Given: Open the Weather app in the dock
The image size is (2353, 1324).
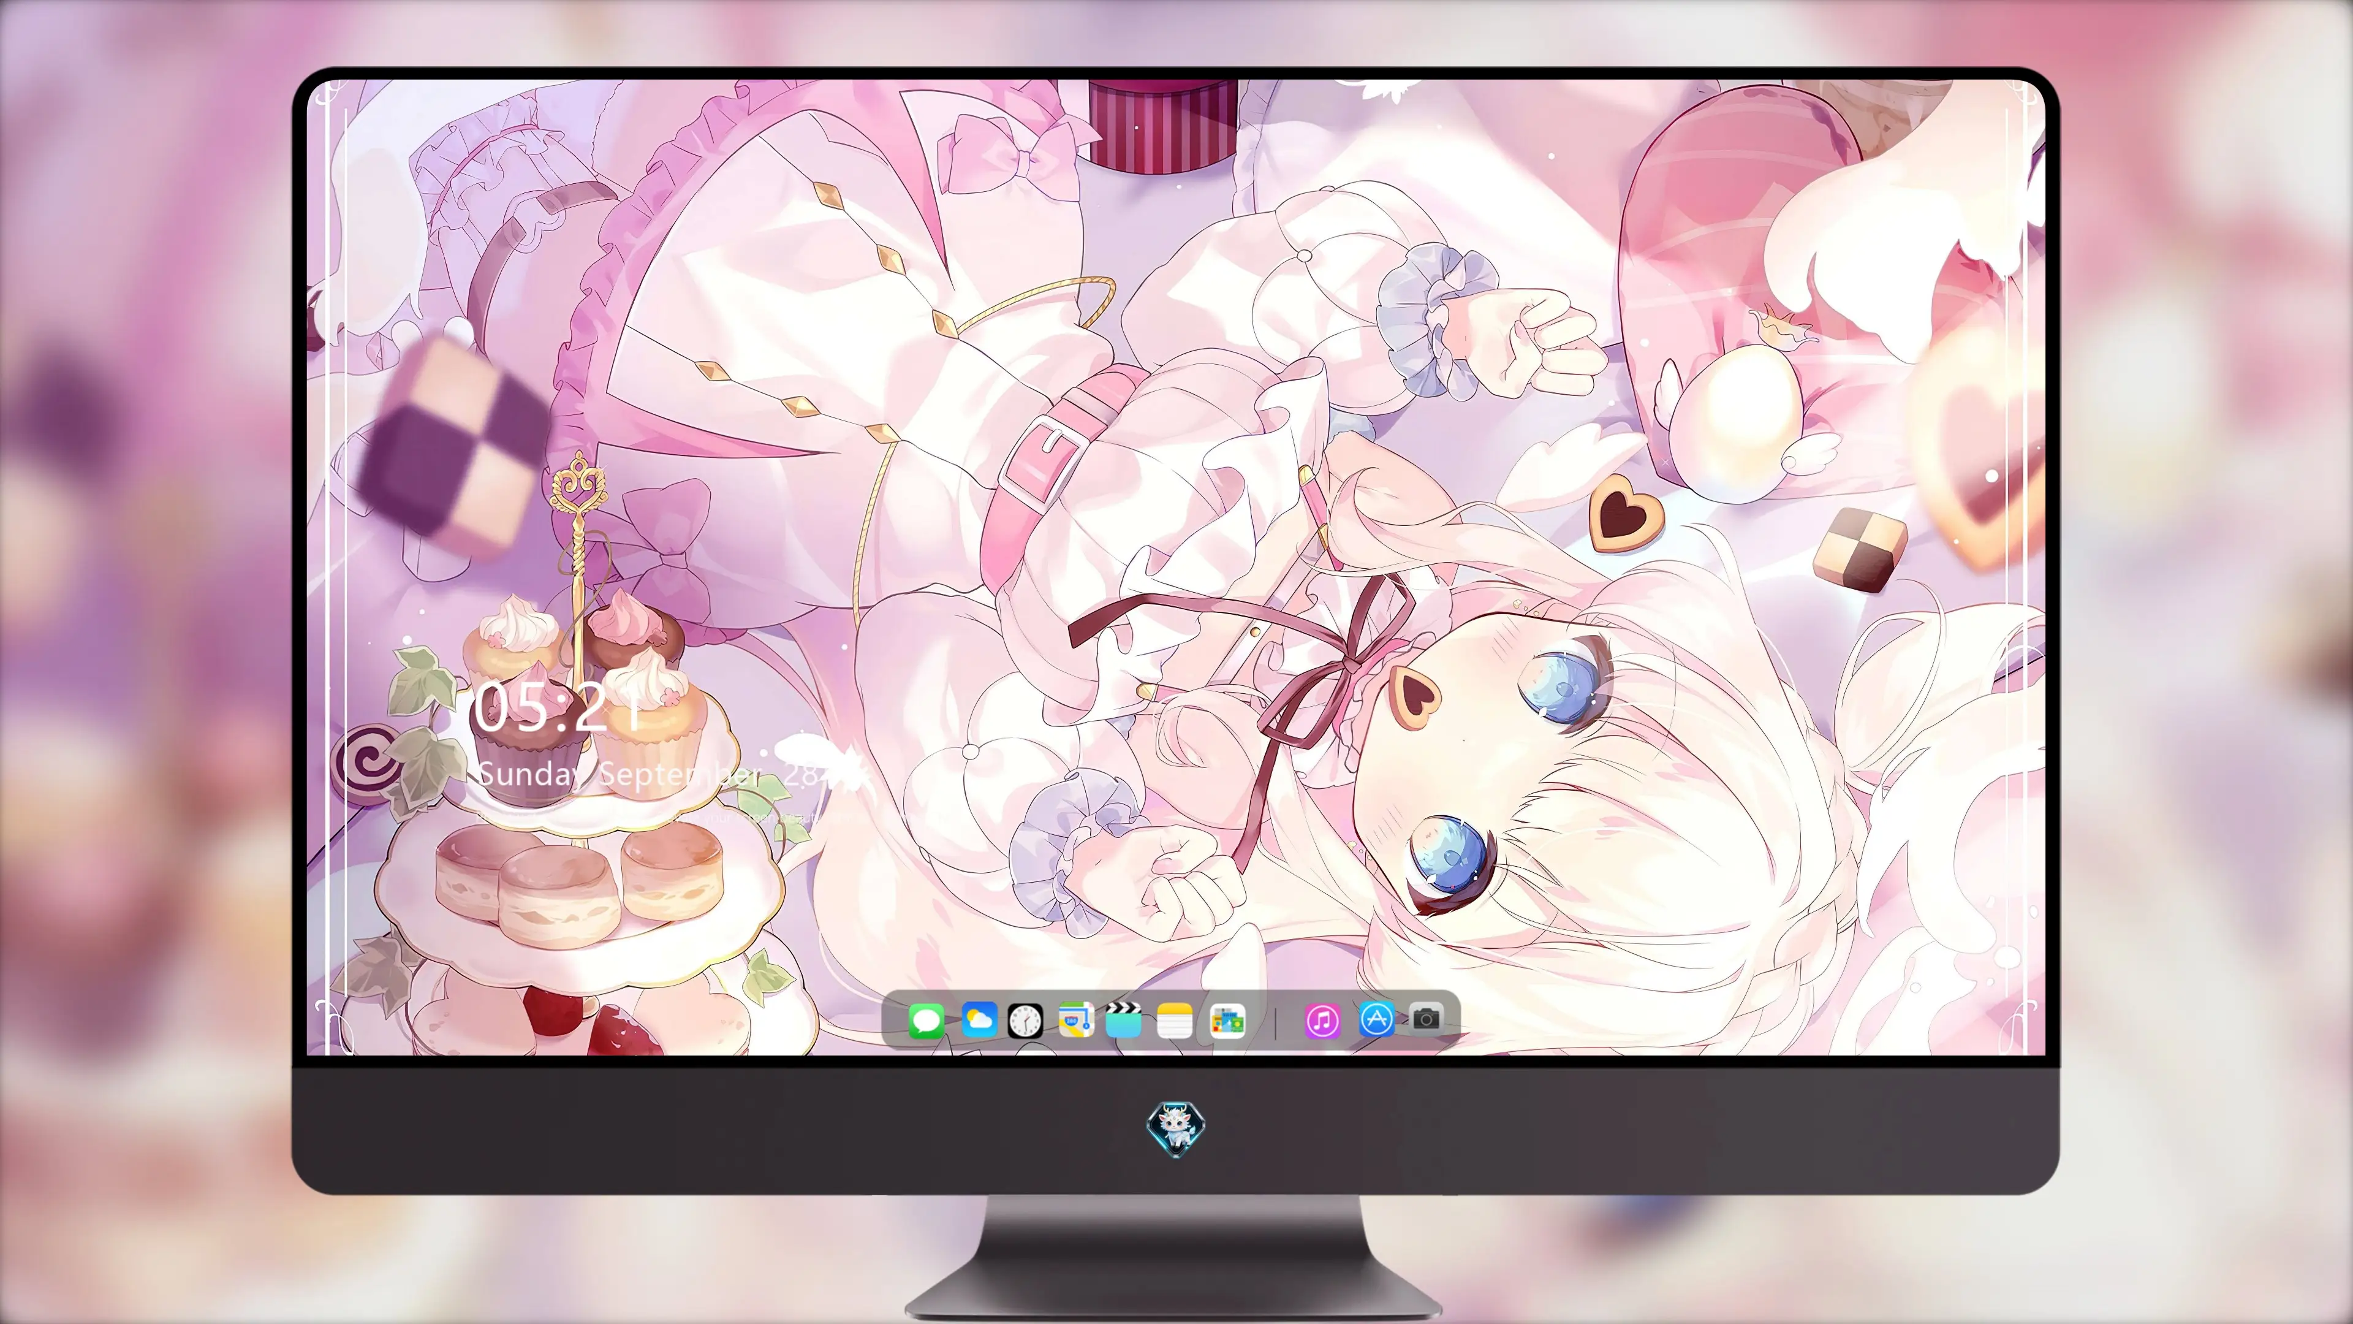Looking at the screenshot, I should pos(979,1020).
